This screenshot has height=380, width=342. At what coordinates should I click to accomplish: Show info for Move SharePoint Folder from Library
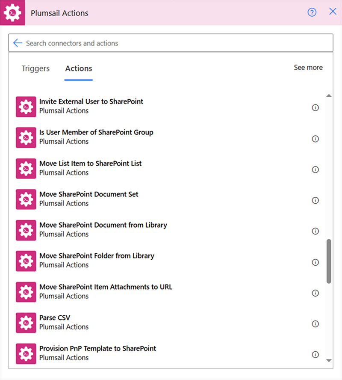[315, 262]
